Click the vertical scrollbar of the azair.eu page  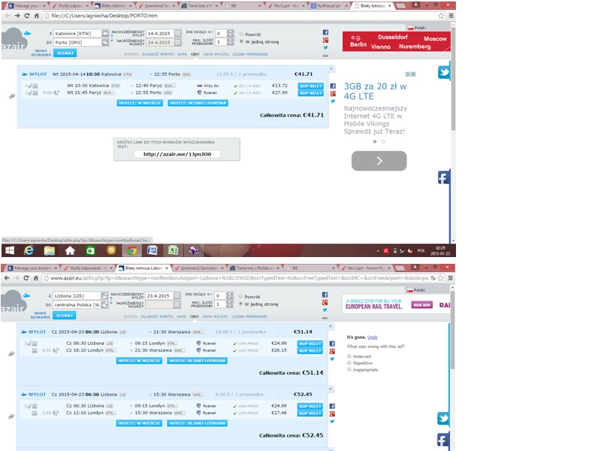coord(453,330)
